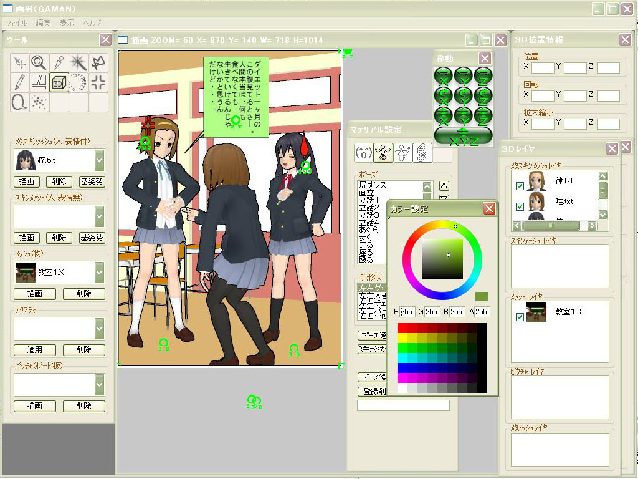This screenshot has width=638, height=479.
Task: Click the move-along-Y green button
Action: [464, 76]
